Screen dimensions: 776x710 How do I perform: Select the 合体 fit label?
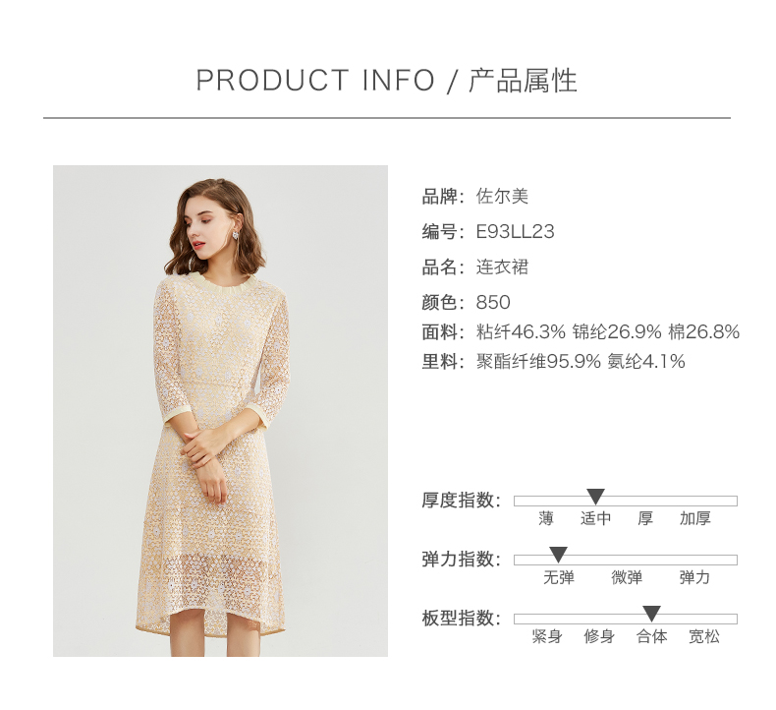click(x=651, y=636)
